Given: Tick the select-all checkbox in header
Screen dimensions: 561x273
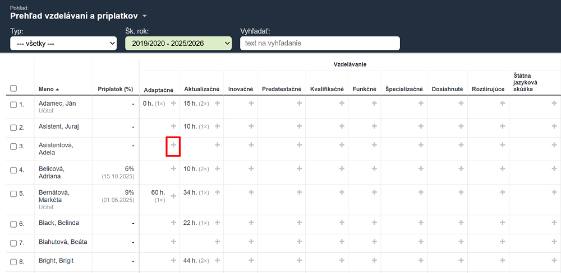Looking at the screenshot, I should point(13,88).
